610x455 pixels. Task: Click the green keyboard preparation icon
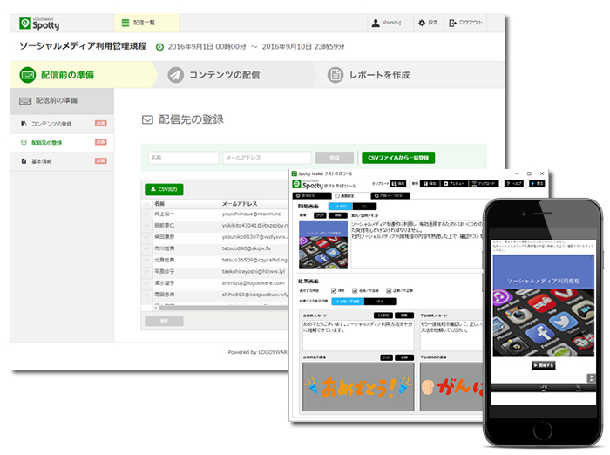(28, 75)
